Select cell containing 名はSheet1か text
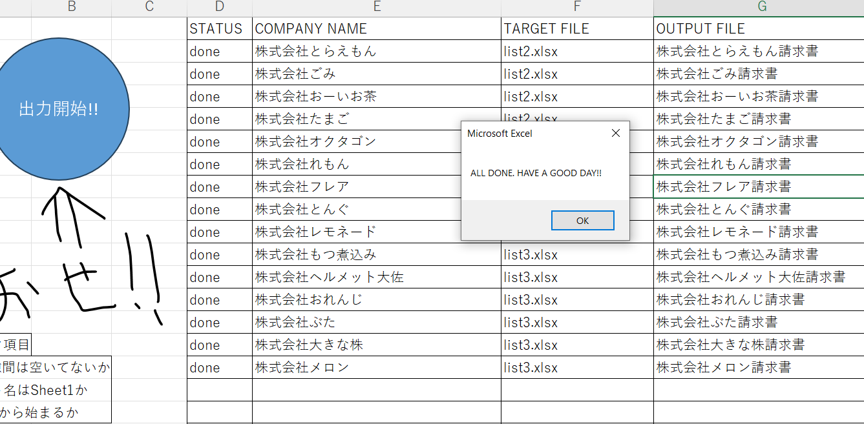This screenshot has height=424, width=864. [47, 390]
